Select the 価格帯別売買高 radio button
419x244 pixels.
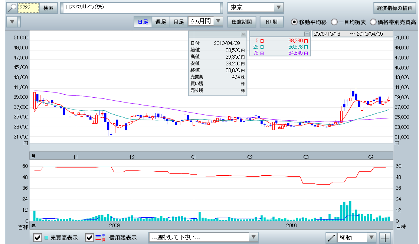pos(373,22)
